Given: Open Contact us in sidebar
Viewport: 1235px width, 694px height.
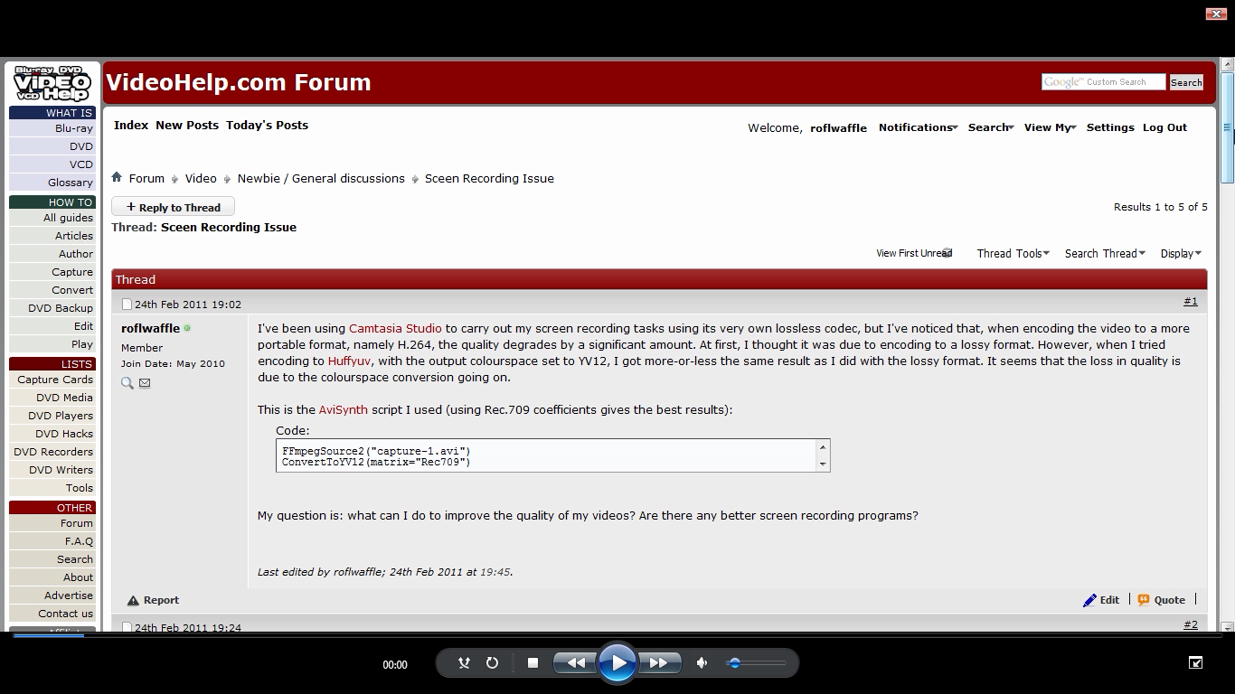Looking at the screenshot, I should coord(52,614).
